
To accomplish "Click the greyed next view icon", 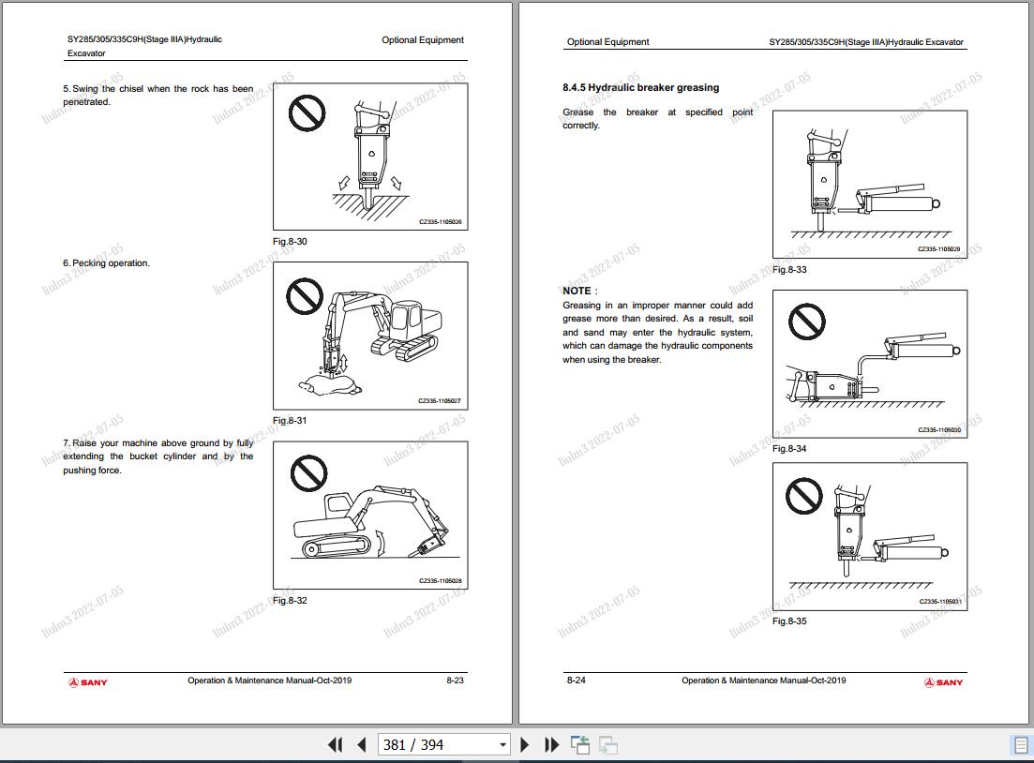I will tap(608, 744).
